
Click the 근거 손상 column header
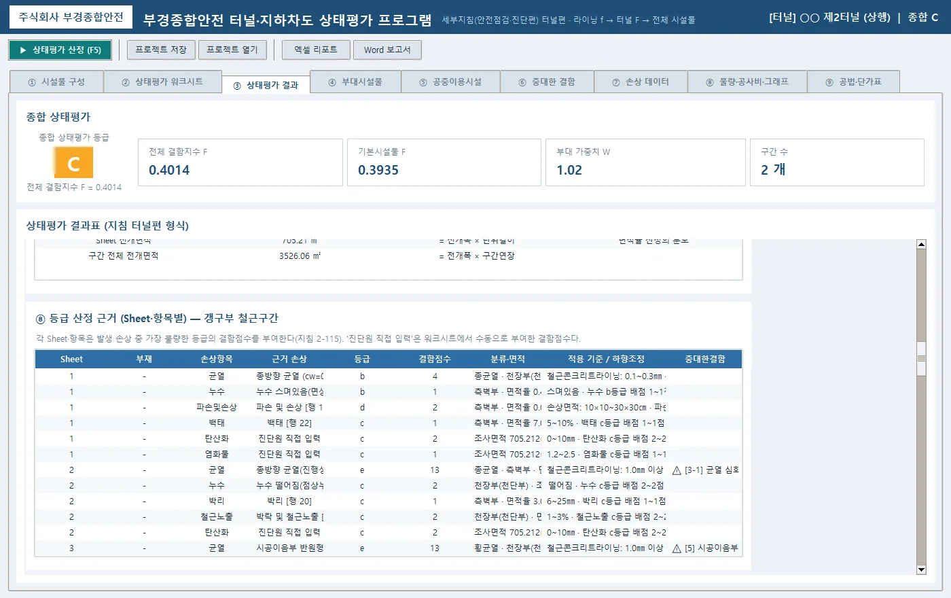(x=289, y=359)
